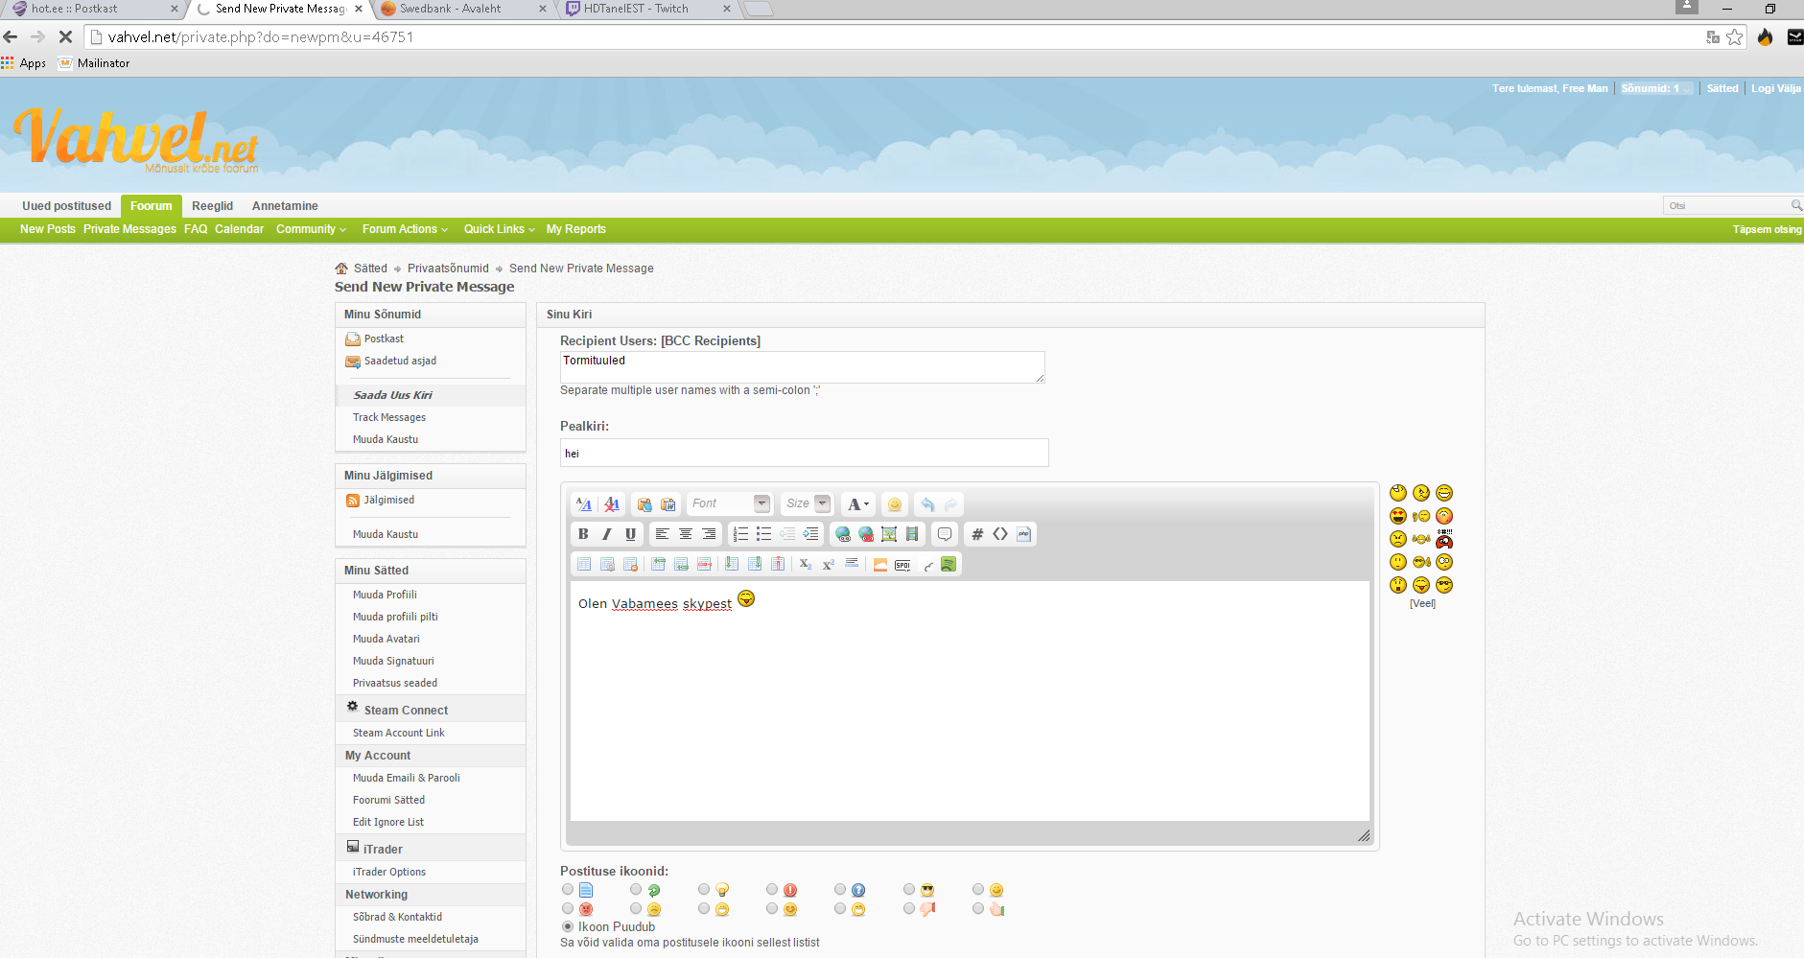Center-align the message text
1804x958 pixels.
(x=686, y=534)
